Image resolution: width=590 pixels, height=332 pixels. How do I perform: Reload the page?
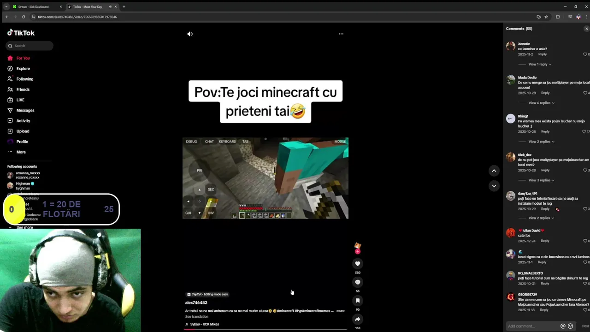[x=24, y=17]
